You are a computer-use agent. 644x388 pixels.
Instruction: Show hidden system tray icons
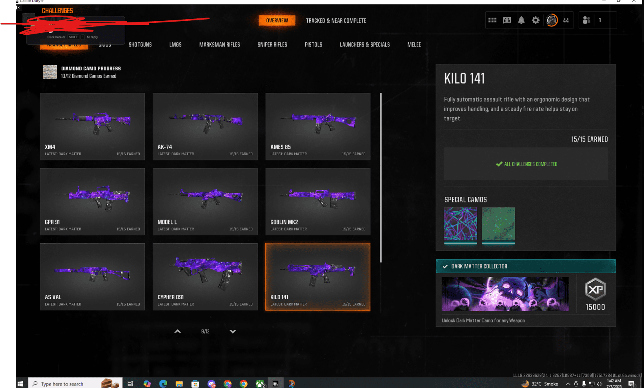click(568, 384)
